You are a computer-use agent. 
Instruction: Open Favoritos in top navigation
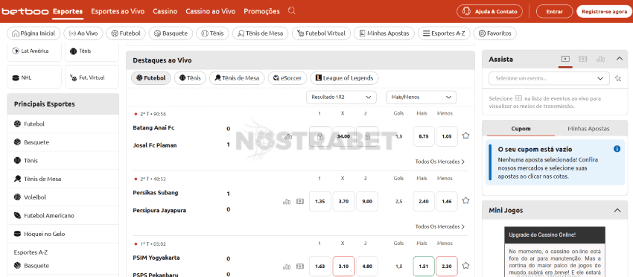coord(495,34)
